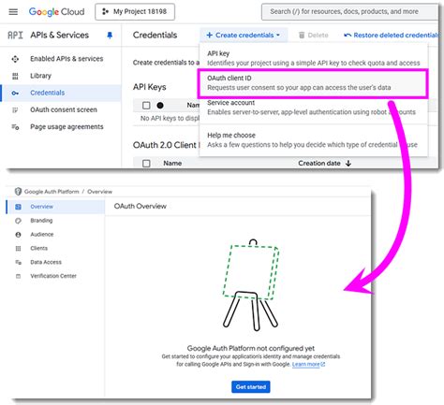
Task: Choose Service account menu option
Action: [313, 108]
